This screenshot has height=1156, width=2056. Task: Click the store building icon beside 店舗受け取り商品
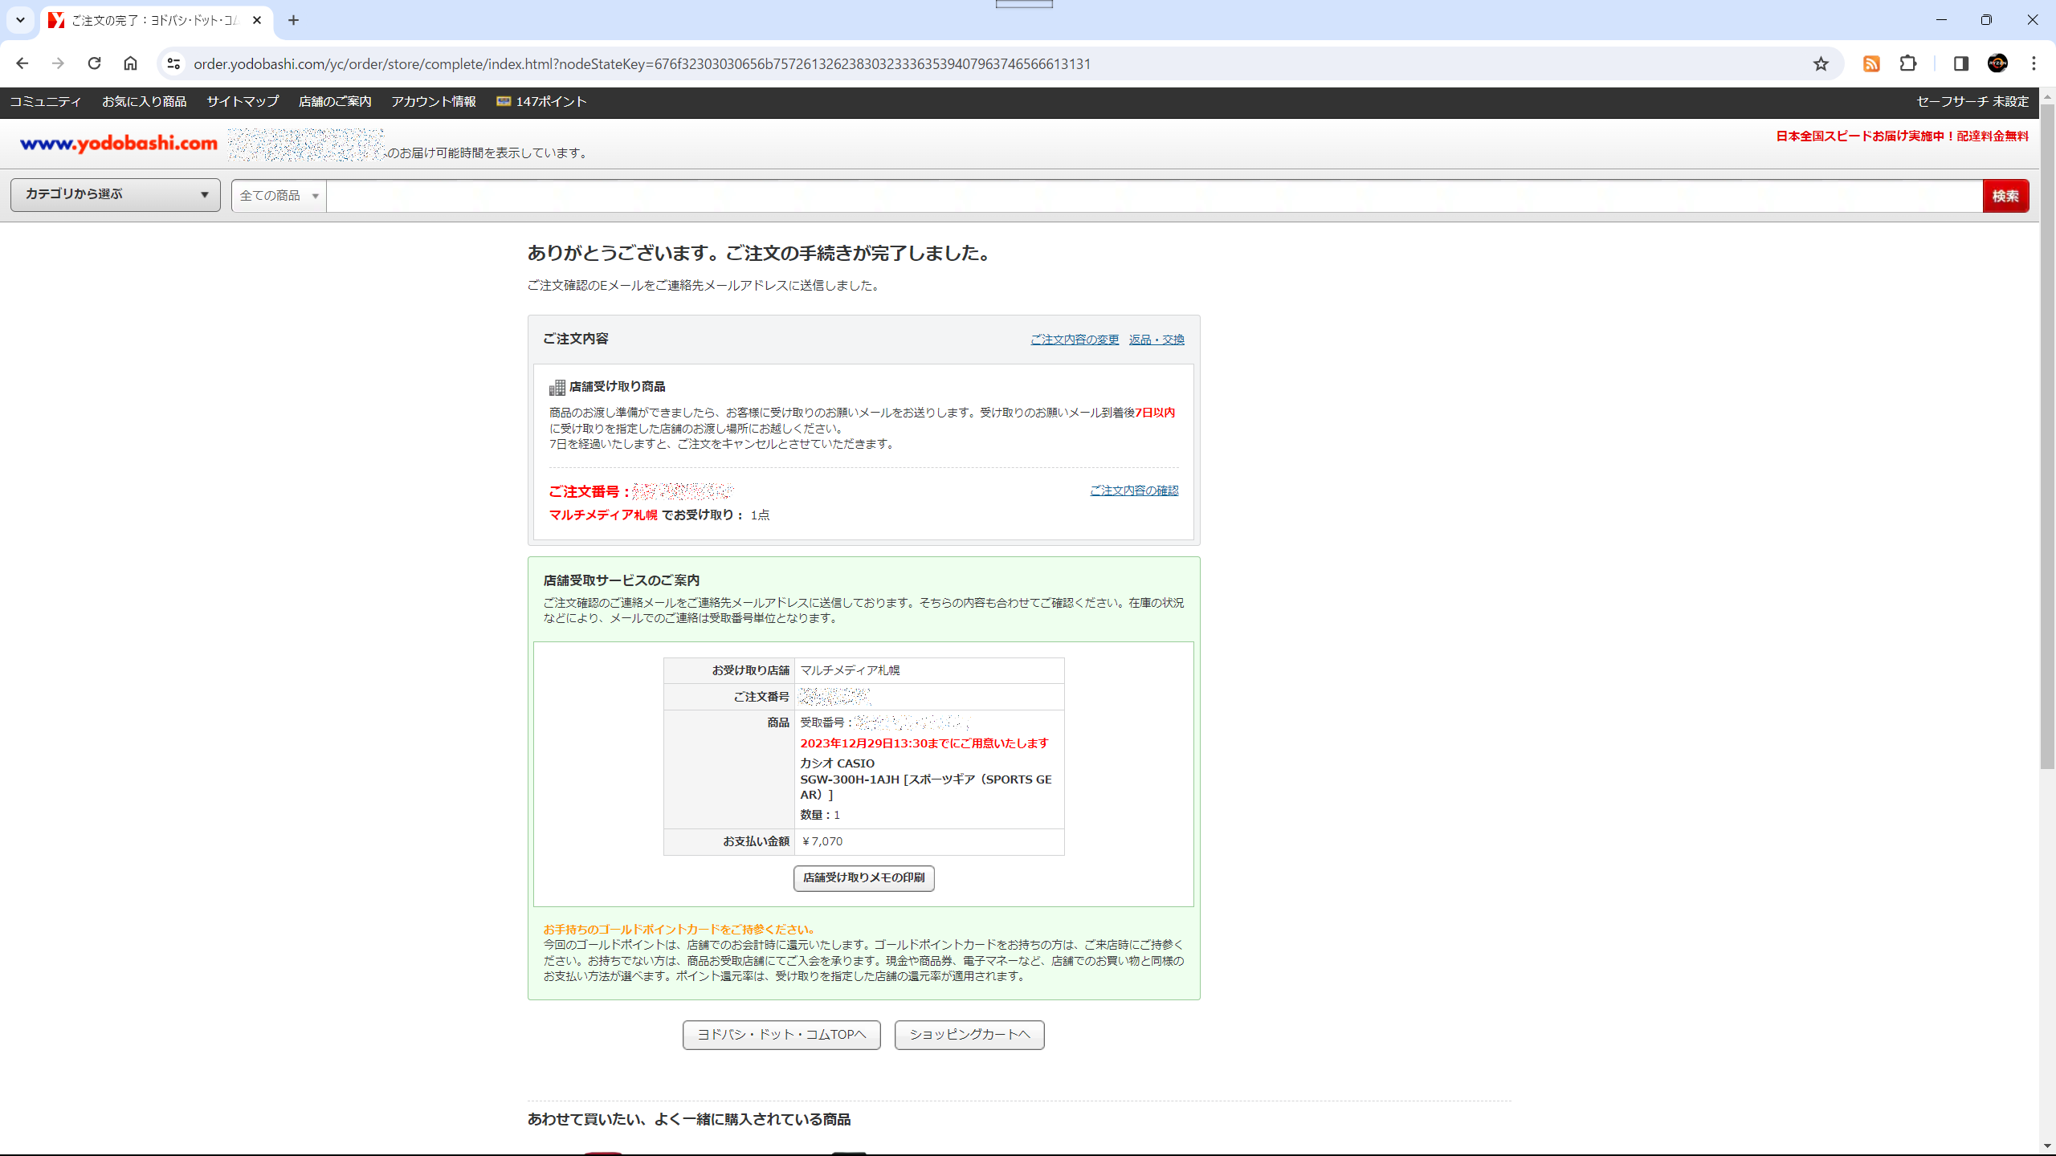(x=557, y=388)
